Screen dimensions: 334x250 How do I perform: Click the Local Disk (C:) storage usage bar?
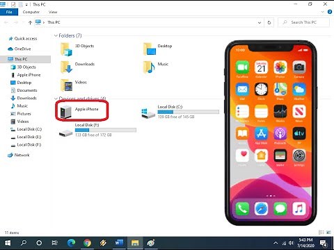[x=189, y=112]
